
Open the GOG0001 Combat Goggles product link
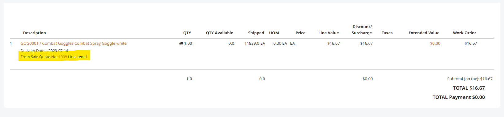click(x=74, y=43)
